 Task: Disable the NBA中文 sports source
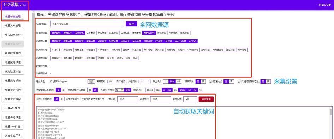click(125, 41)
